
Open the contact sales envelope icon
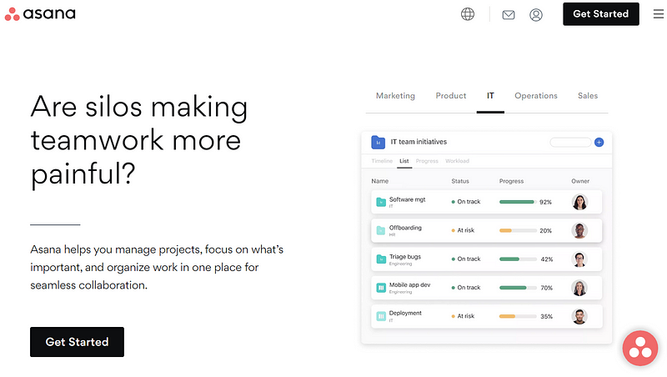(509, 15)
